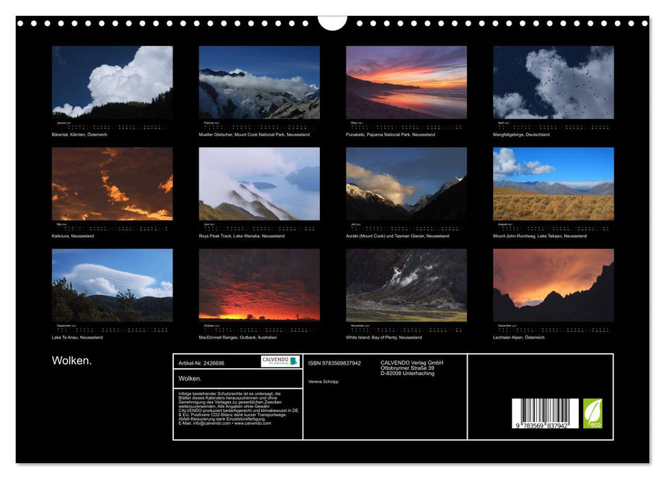665x479 pixels.
Task: Select the Roys Peak Track photo
Action: click(x=259, y=183)
